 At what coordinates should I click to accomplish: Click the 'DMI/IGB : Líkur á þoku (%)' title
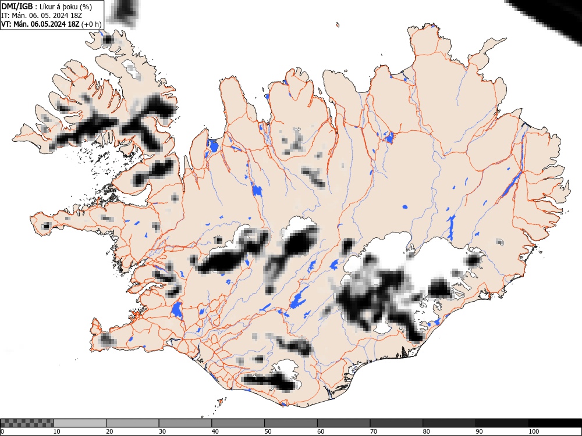tap(47, 6)
